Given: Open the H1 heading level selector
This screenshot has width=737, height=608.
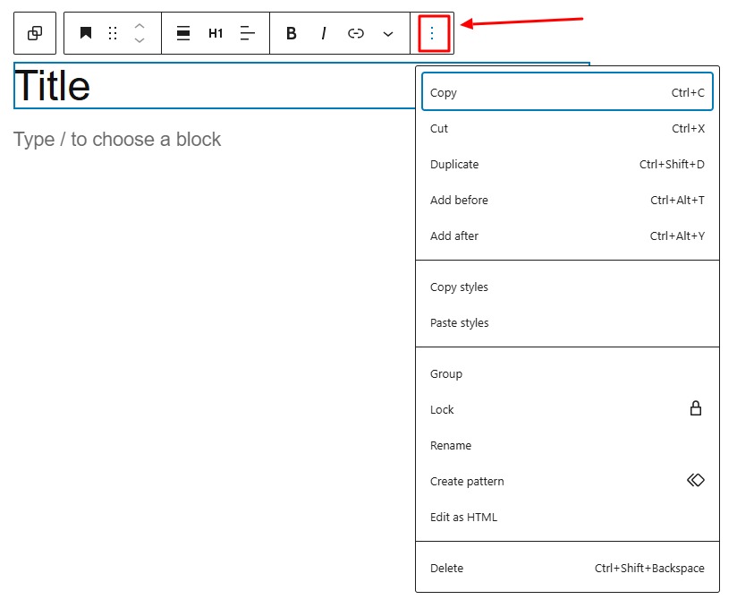Looking at the screenshot, I should (216, 33).
